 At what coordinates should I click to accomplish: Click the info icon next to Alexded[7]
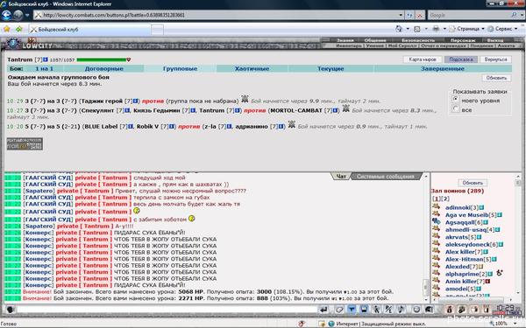480,267
